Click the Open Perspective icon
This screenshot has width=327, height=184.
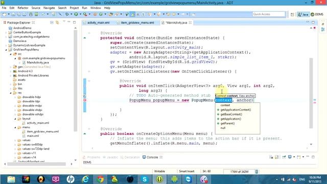click(292, 14)
